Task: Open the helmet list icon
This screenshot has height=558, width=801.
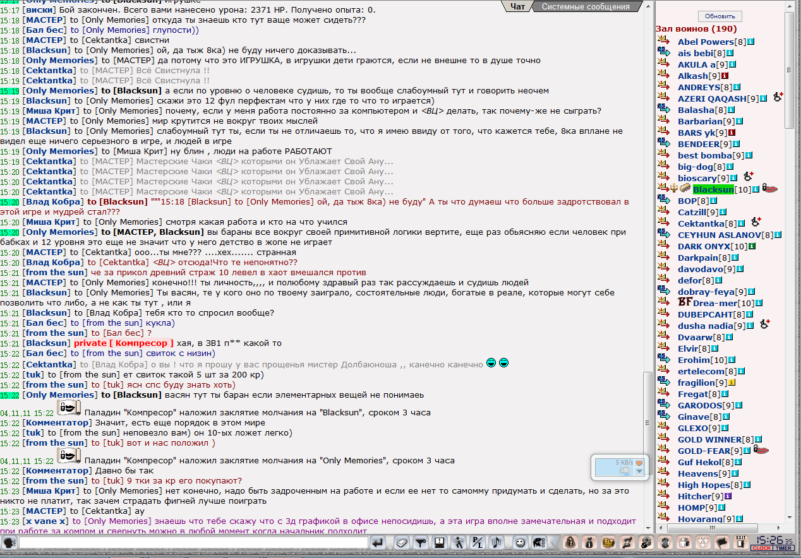Action: point(539,542)
